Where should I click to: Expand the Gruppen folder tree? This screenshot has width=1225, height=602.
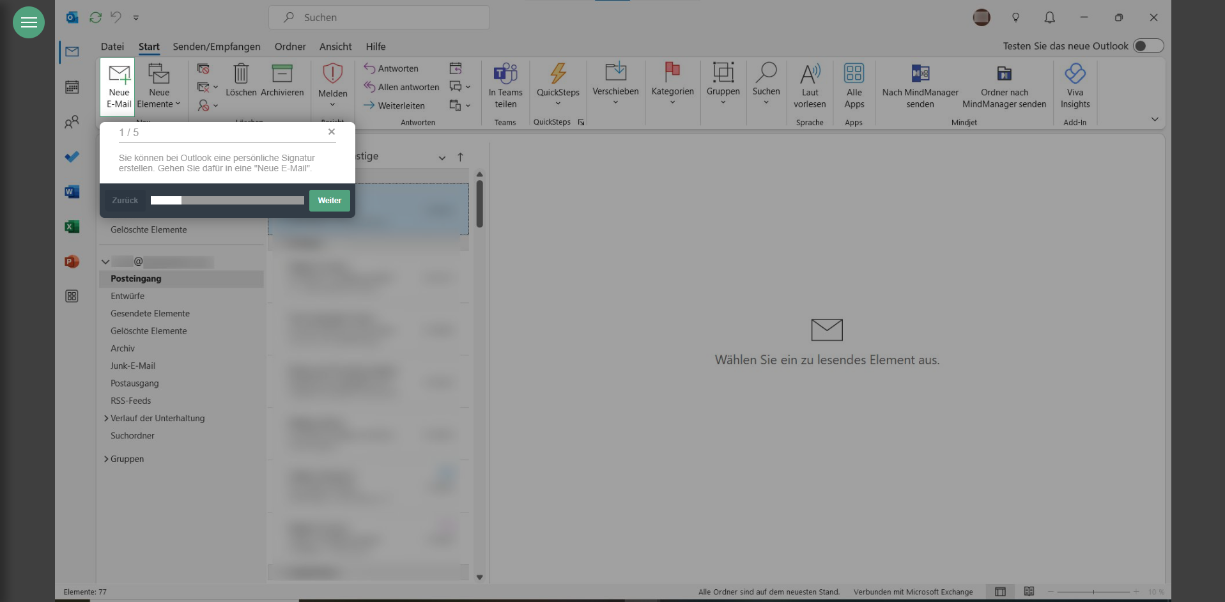[x=106, y=459]
